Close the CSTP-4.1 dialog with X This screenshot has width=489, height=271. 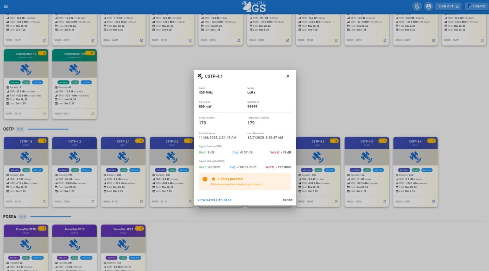coord(288,76)
